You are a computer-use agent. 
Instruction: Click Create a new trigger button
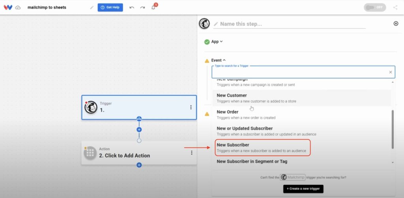303,189
